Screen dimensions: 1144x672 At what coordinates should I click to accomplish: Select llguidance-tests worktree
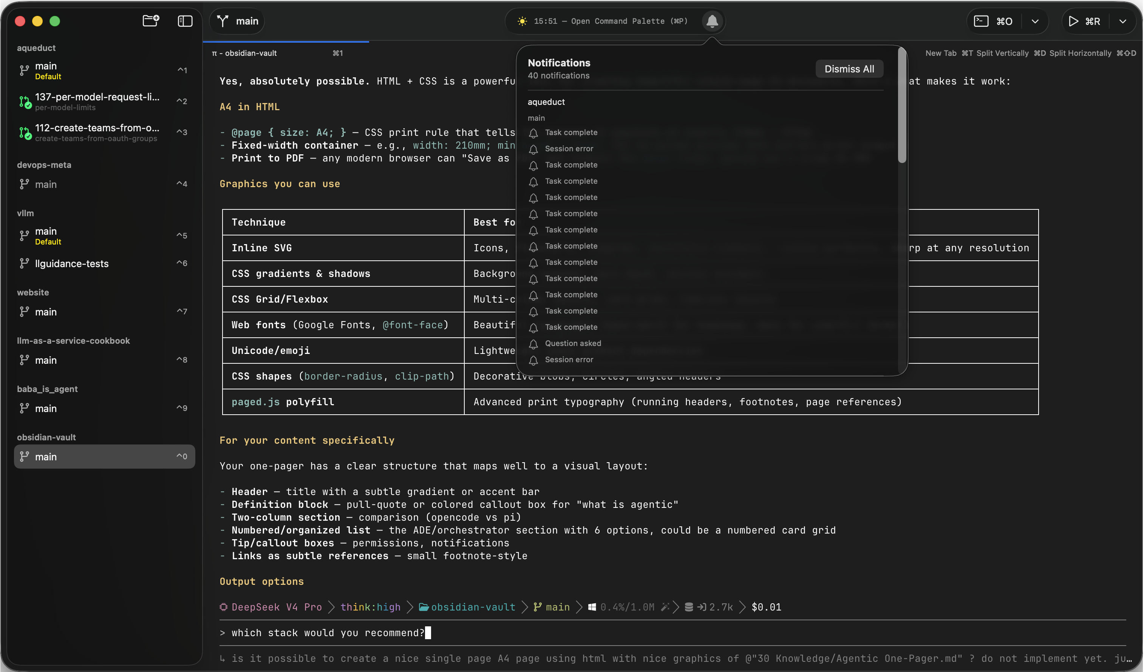(x=104, y=263)
